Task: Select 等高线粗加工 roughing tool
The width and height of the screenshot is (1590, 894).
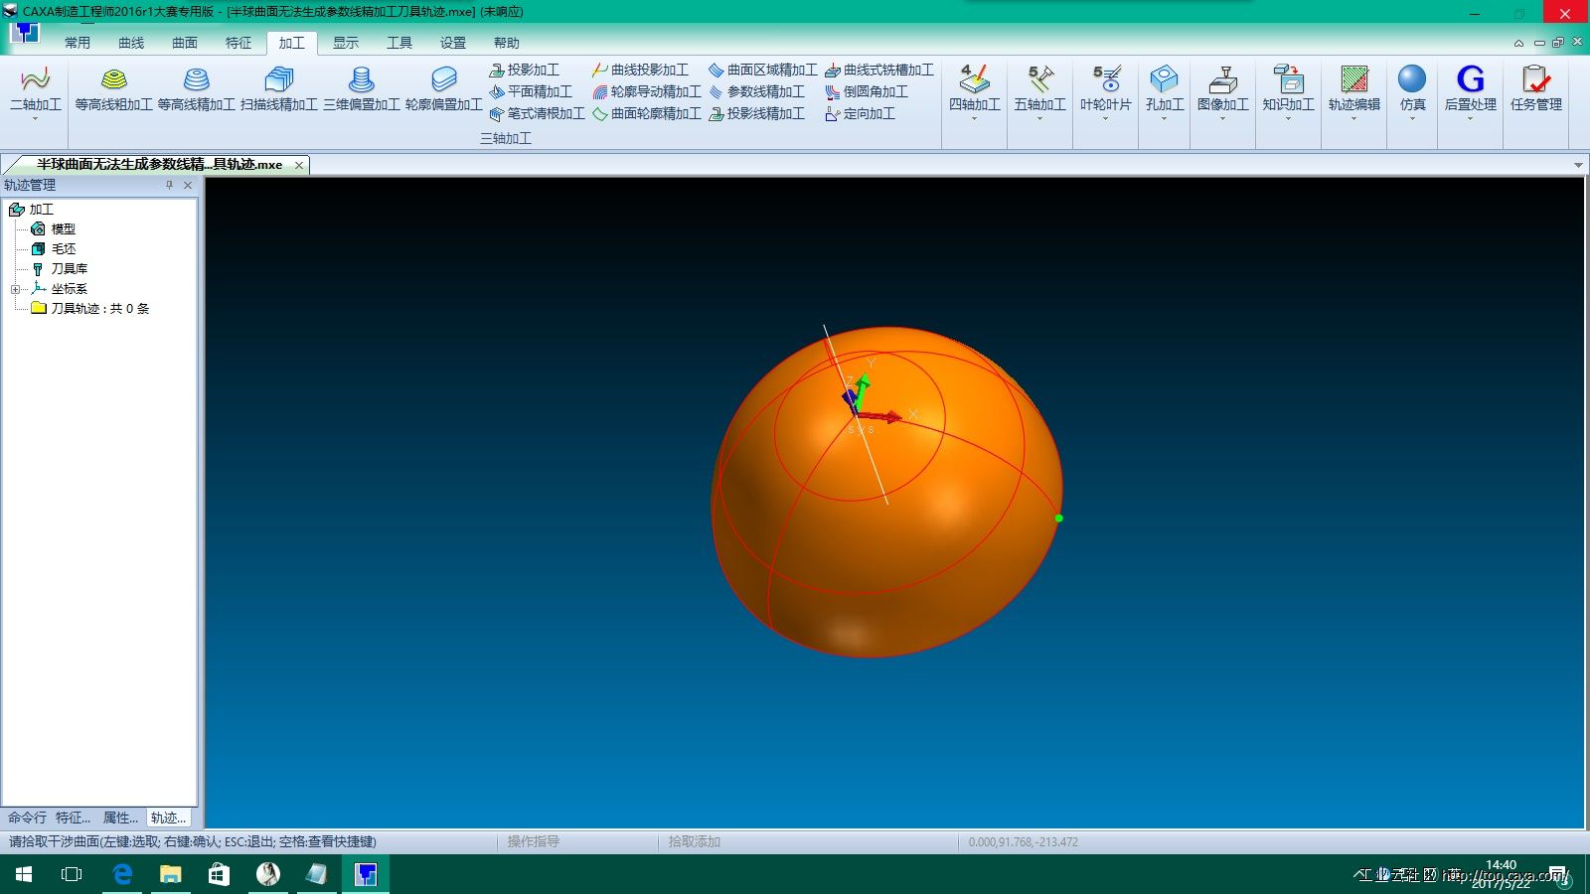Action: [x=114, y=90]
